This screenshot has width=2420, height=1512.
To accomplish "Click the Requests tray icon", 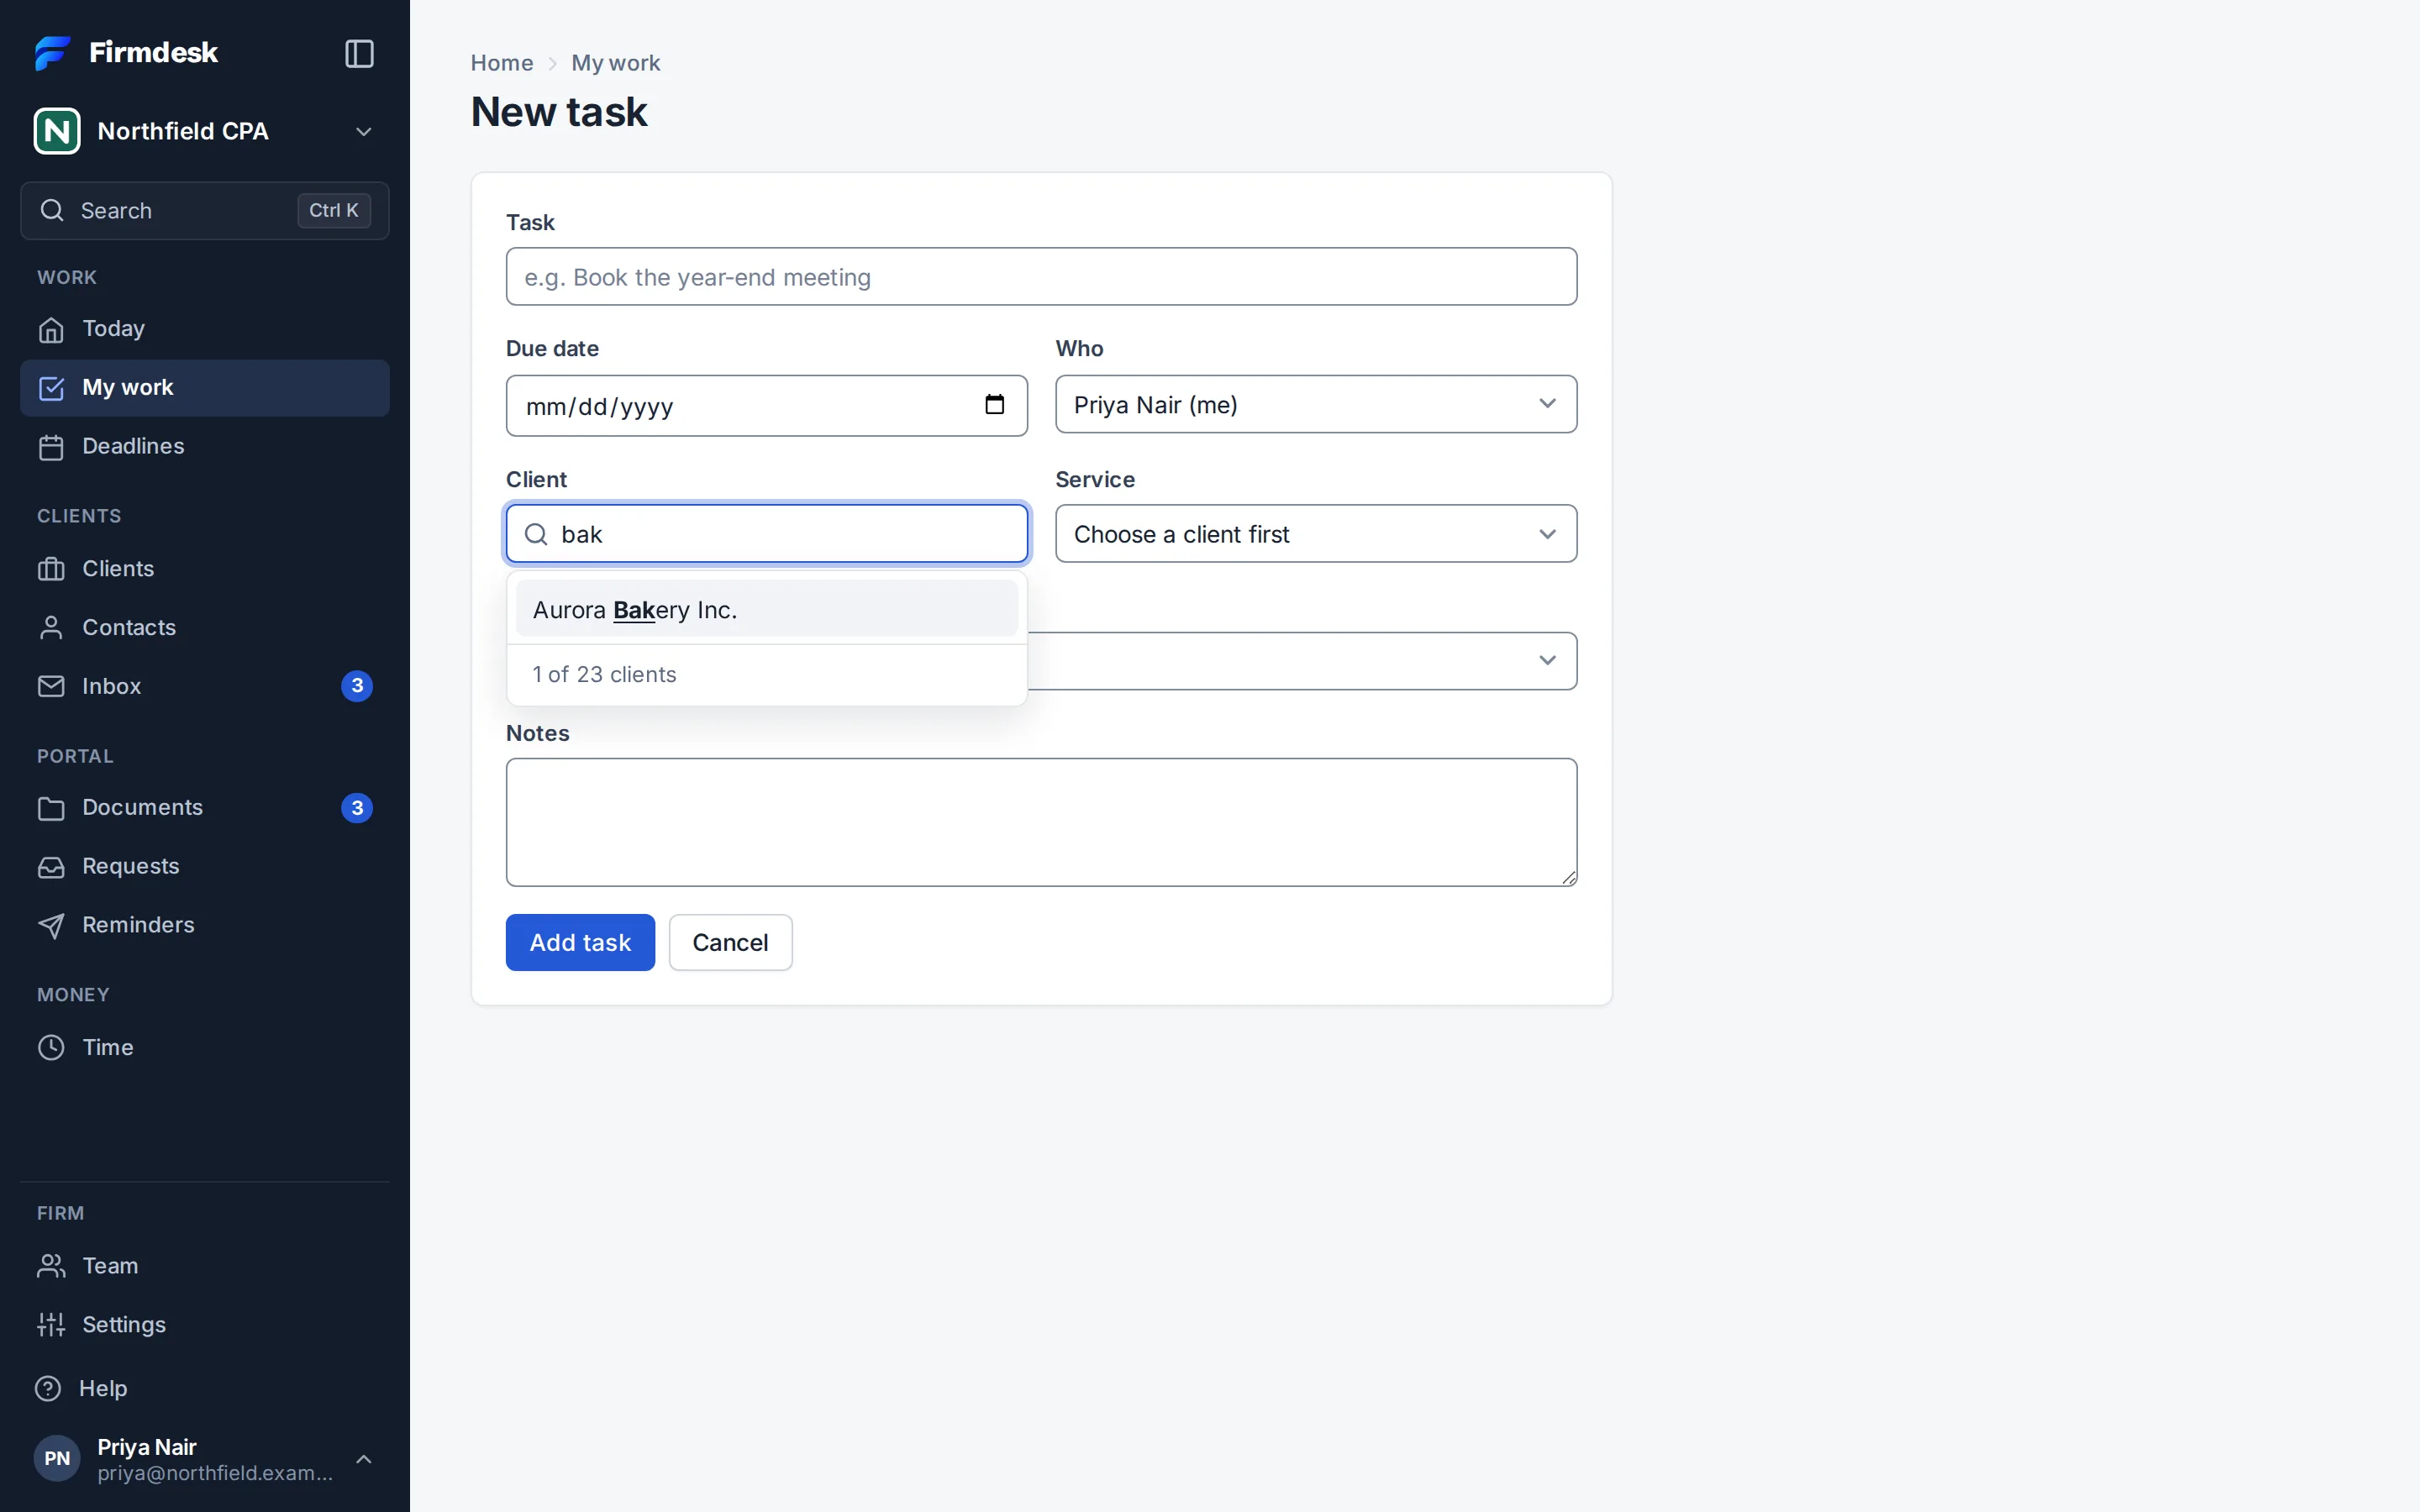I will [51, 867].
